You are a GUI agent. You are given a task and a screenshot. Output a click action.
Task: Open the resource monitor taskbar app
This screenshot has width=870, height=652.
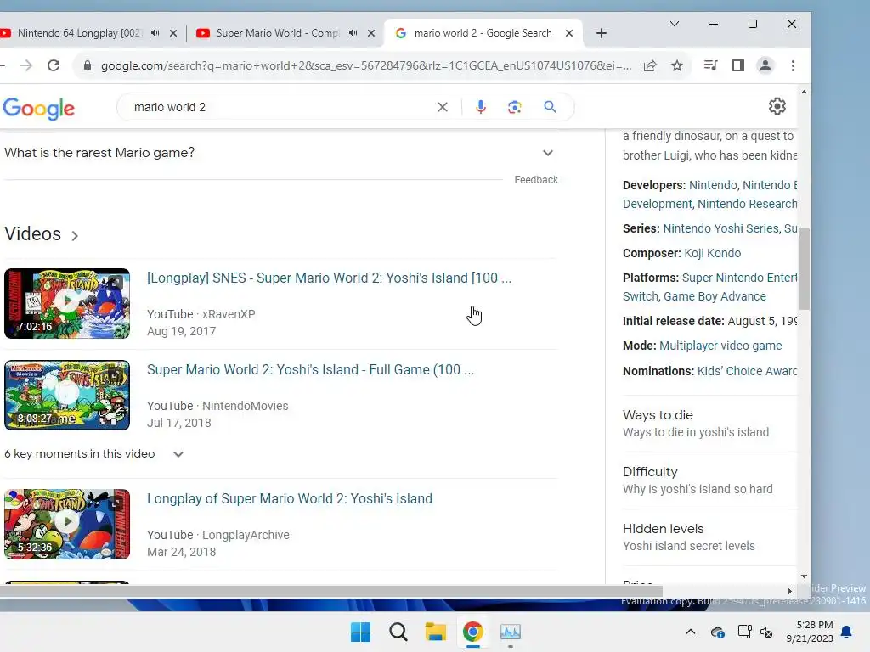pyautogui.click(x=511, y=632)
